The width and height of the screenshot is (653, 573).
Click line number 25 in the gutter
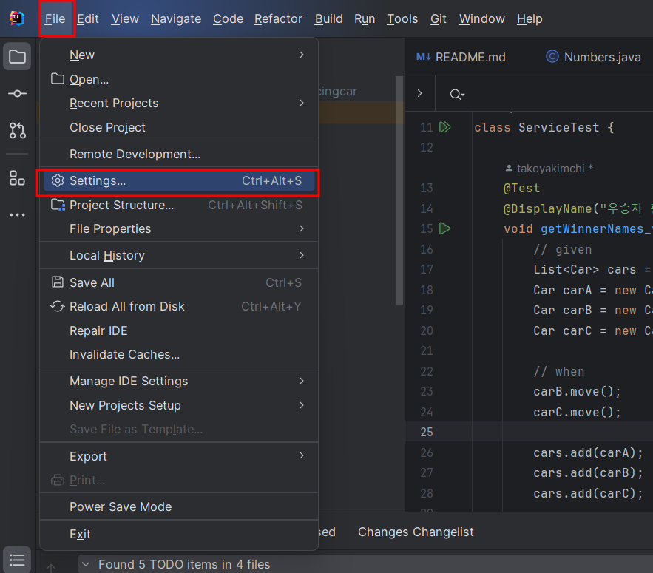(427, 432)
